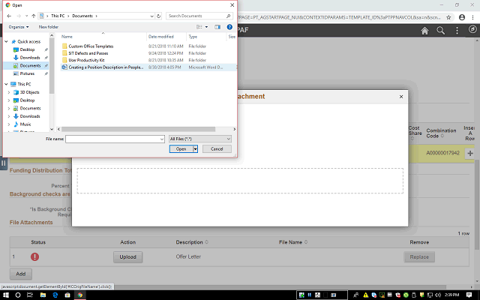The width and height of the screenshot is (480, 300).
Task: Click the Open button
Action: pyautogui.click(x=181, y=149)
